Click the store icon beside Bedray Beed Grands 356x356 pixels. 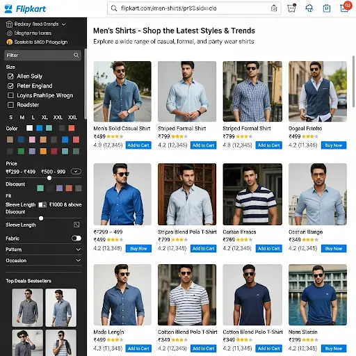point(9,24)
